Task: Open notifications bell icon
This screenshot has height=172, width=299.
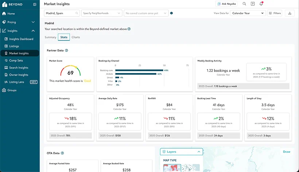Action: pos(261,4)
